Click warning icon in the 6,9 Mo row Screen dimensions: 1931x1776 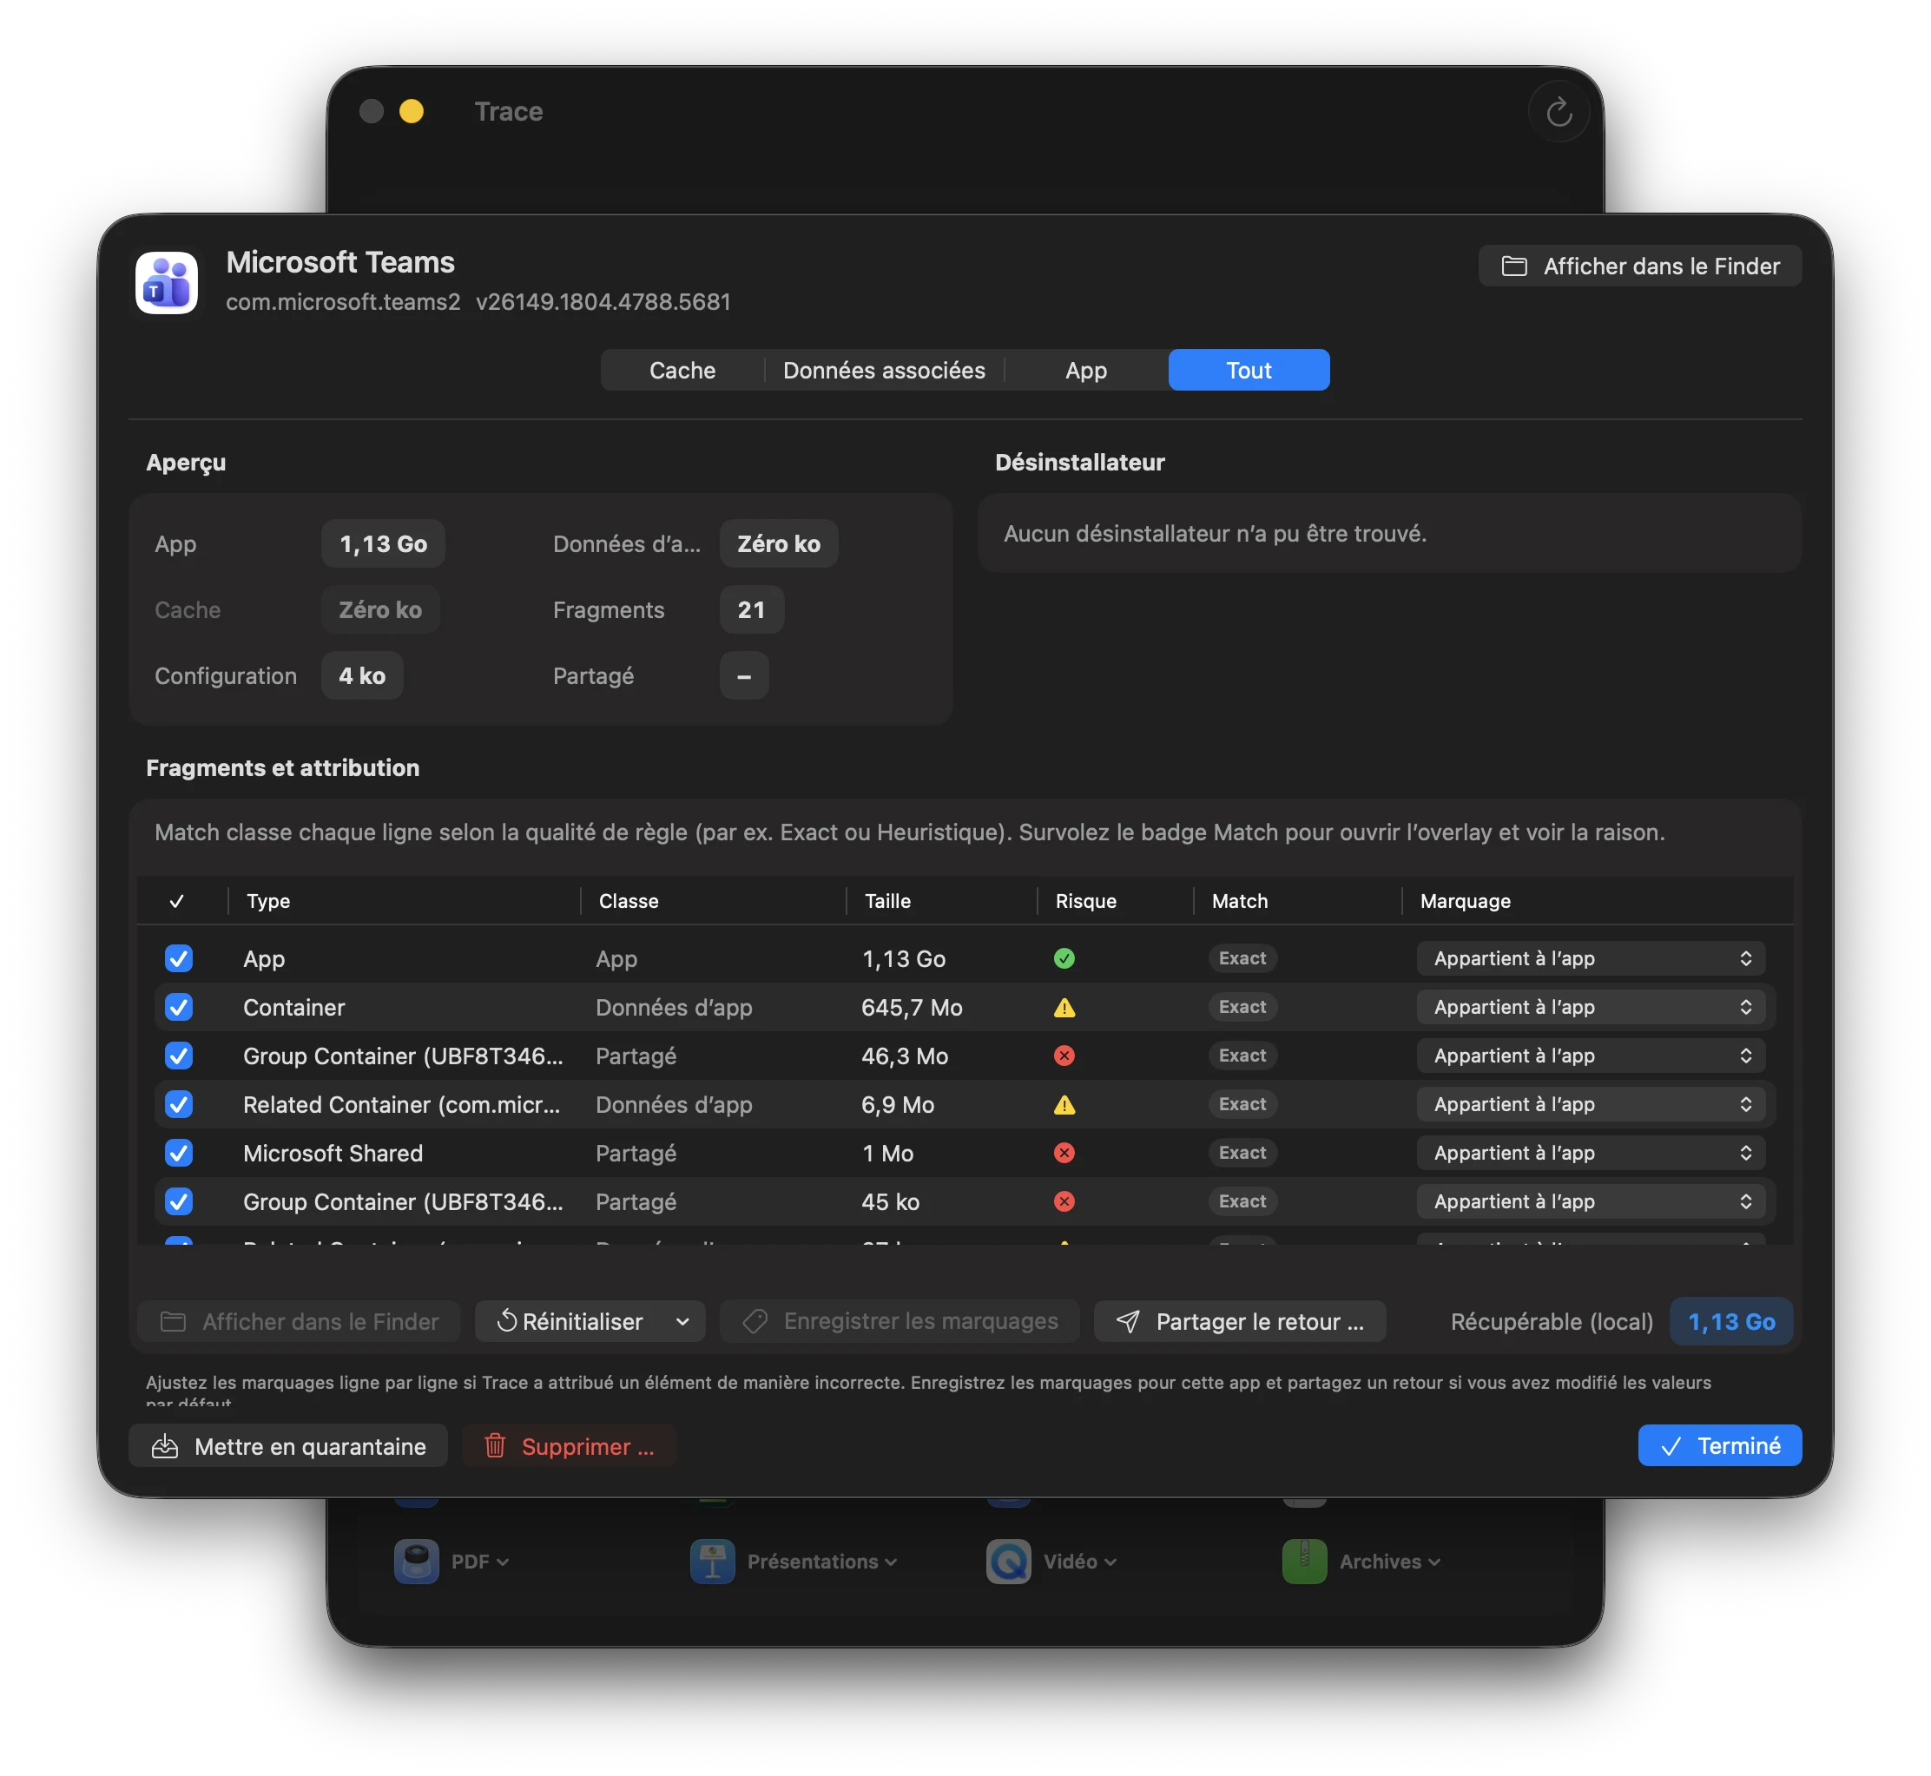1064,1104
